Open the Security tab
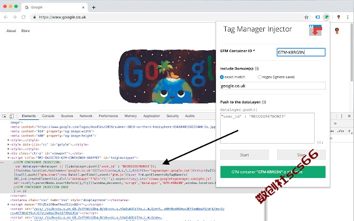Image resolution: width=354 pixels, height=221 pixels. tap(173, 116)
